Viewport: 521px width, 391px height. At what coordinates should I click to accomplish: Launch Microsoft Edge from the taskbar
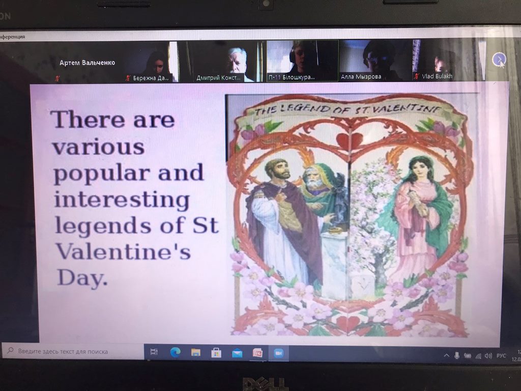coord(176,352)
